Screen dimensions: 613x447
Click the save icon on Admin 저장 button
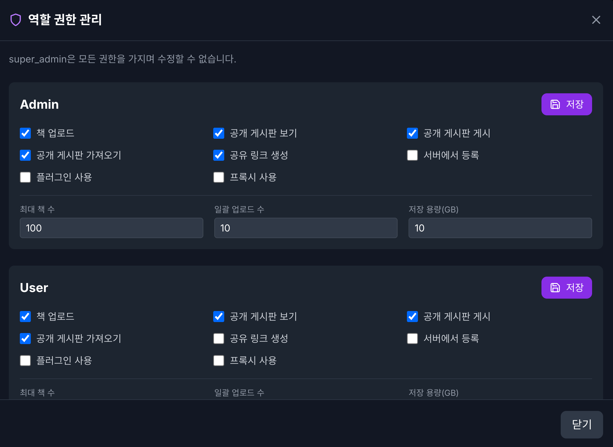pyautogui.click(x=555, y=104)
